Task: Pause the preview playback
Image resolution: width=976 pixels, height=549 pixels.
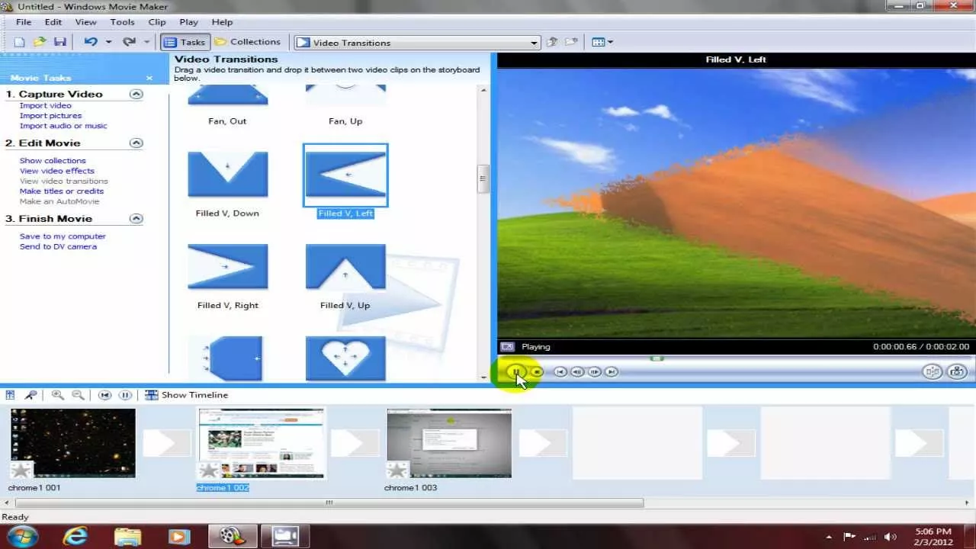Action: pyautogui.click(x=516, y=372)
